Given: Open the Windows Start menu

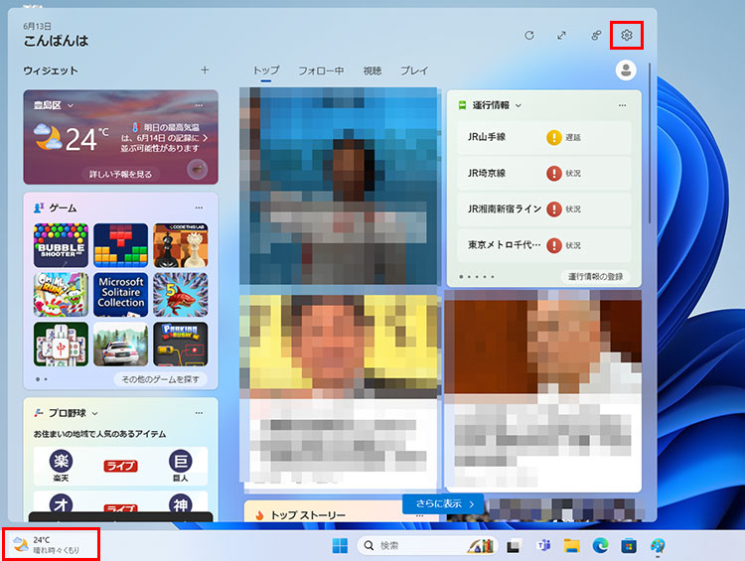Looking at the screenshot, I should tap(340, 546).
